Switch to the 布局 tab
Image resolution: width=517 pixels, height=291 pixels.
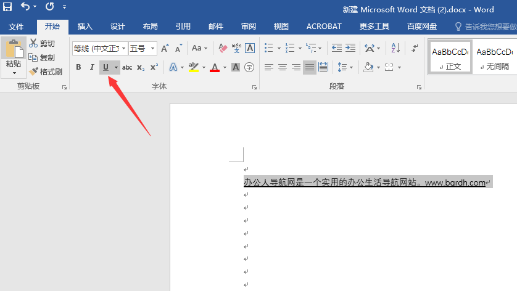coord(150,27)
